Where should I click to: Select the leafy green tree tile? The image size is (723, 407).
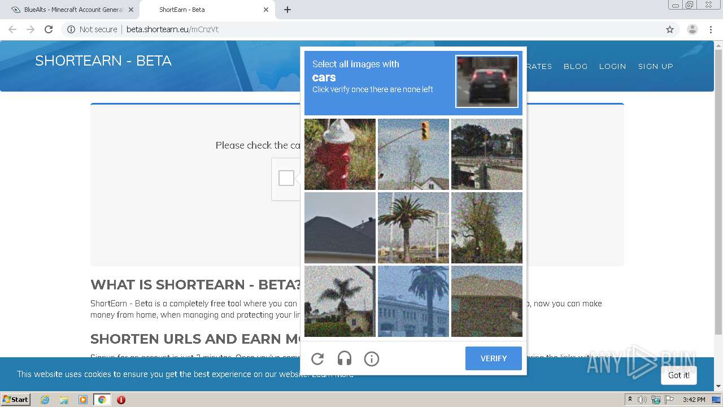pyautogui.click(x=487, y=228)
